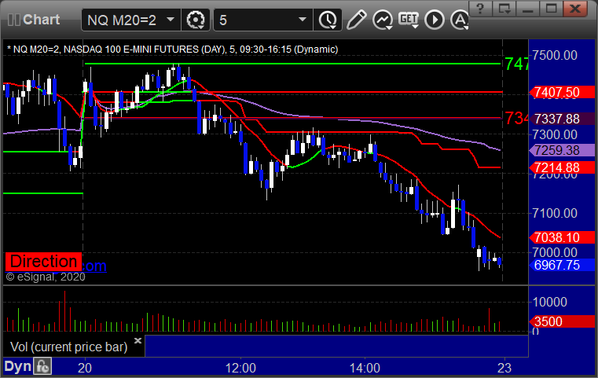
Task: Select the pencil drawing tool icon
Action: (x=357, y=20)
